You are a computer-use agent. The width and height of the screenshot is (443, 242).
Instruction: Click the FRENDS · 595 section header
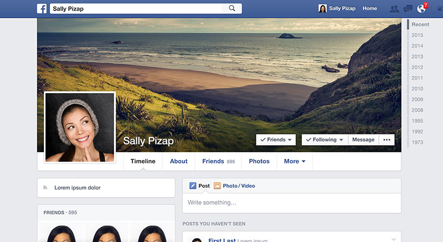coord(60,212)
